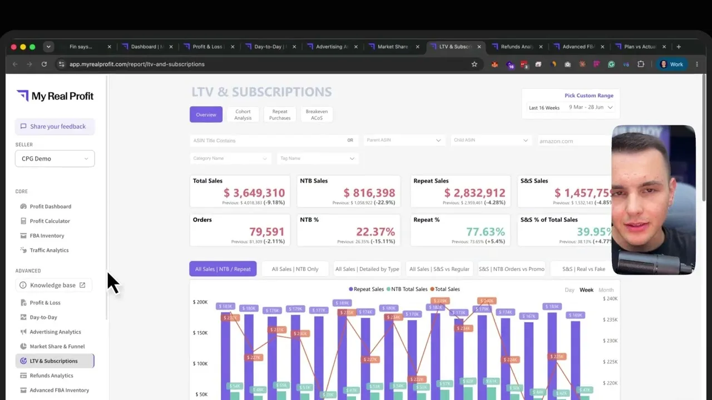Toggle Repeat Sales legend series
Image resolution: width=712 pixels, height=400 pixels.
(x=366, y=289)
